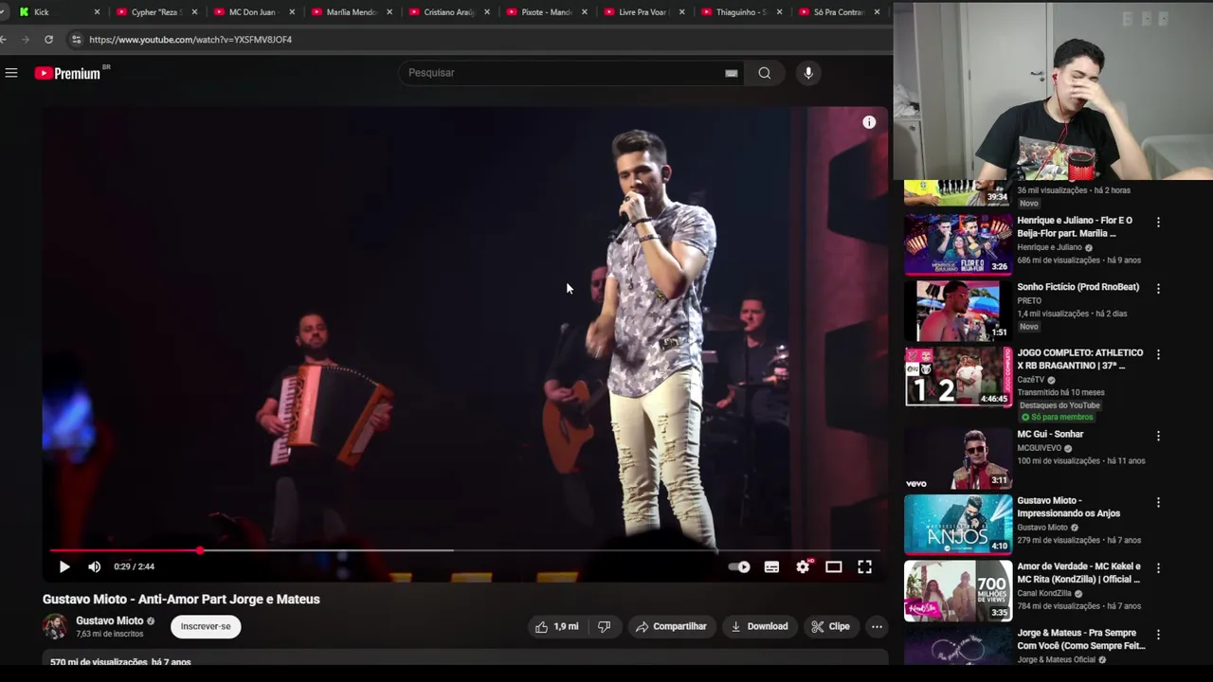Open options menu for Henrique e Juliano video
This screenshot has width=1213, height=682.
tap(1158, 222)
